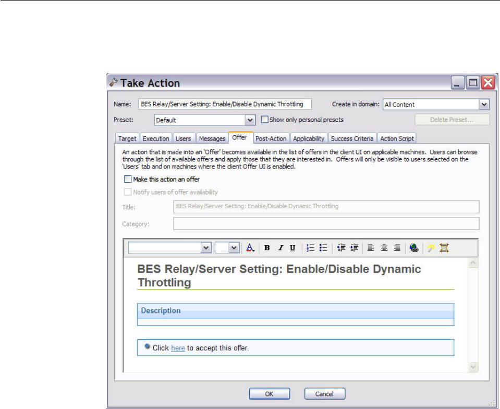Image resolution: width=500 pixels, height=409 pixels.
Task: Increase paragraph indent
Action: pyautogui.click(x=354, y=248)
